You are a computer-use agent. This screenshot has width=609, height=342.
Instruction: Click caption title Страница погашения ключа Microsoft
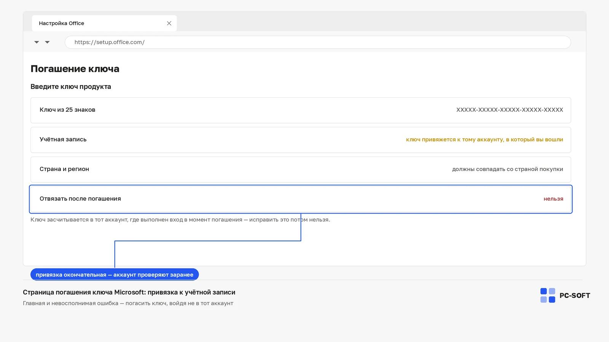129,292
